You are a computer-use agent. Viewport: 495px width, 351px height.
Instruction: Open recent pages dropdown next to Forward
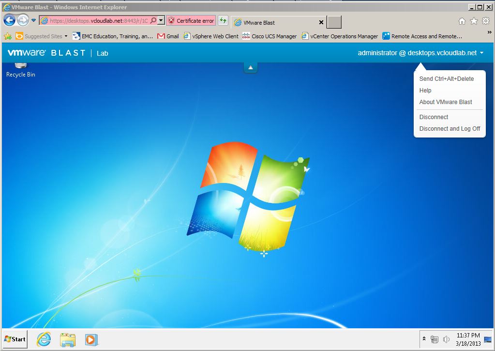click(33, 20)
